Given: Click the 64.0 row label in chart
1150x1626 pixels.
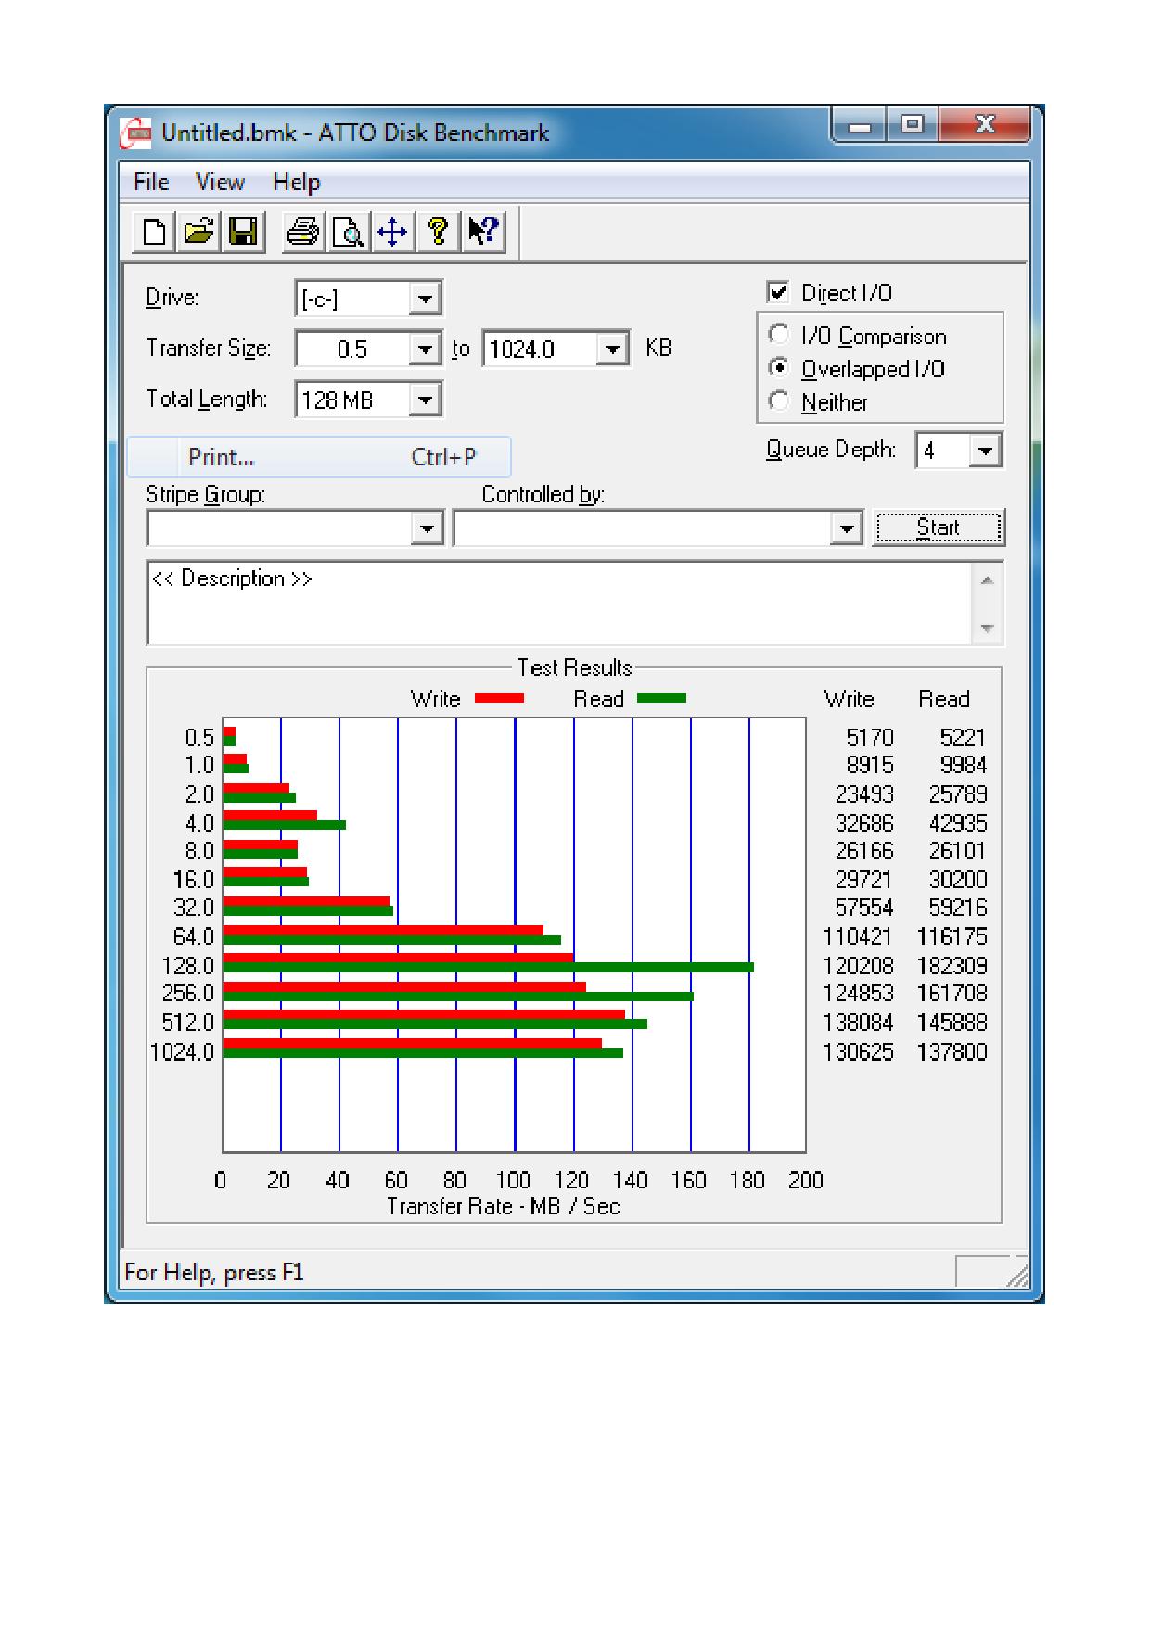Looking at the screenshot, I should [194, 936].
